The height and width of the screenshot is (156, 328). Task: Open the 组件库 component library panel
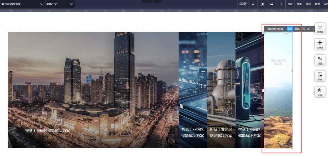coord(320,29)
